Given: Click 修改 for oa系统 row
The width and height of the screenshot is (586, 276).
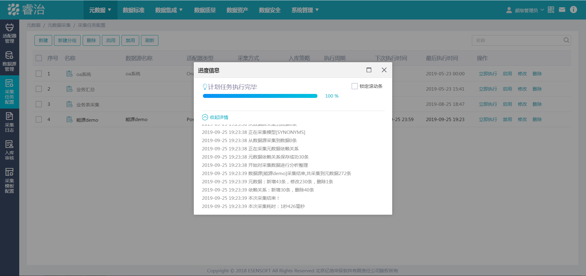Looking at the screenshot, I should tap(523, 74).
